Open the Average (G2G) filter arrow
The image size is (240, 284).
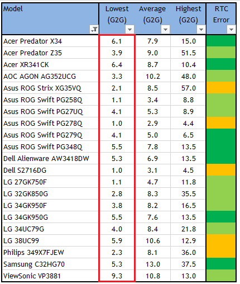tap(165, 30)
